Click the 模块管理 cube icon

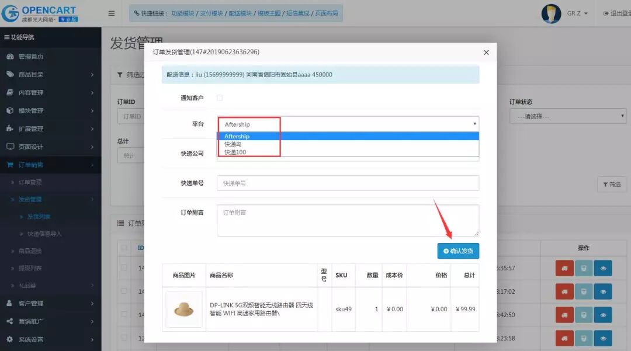10,110
